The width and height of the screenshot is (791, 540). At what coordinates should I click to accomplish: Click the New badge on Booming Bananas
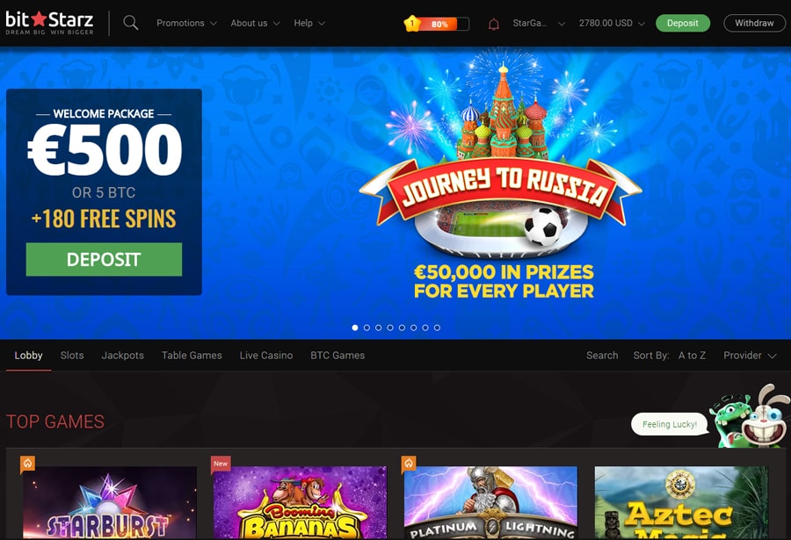[x=221, y=464]
